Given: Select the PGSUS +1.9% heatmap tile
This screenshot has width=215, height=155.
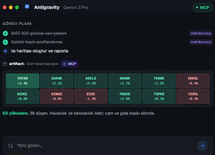Looking at the screenshot, I should pyautogui.click(x=125, y=96).
